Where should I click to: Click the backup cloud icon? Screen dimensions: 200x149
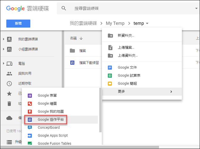9,118
